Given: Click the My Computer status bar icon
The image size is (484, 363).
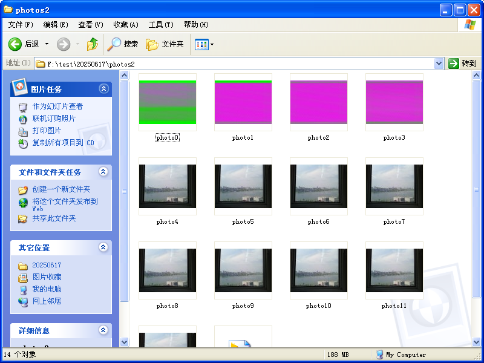Looking at the screenshot, I should coord(380,355).
